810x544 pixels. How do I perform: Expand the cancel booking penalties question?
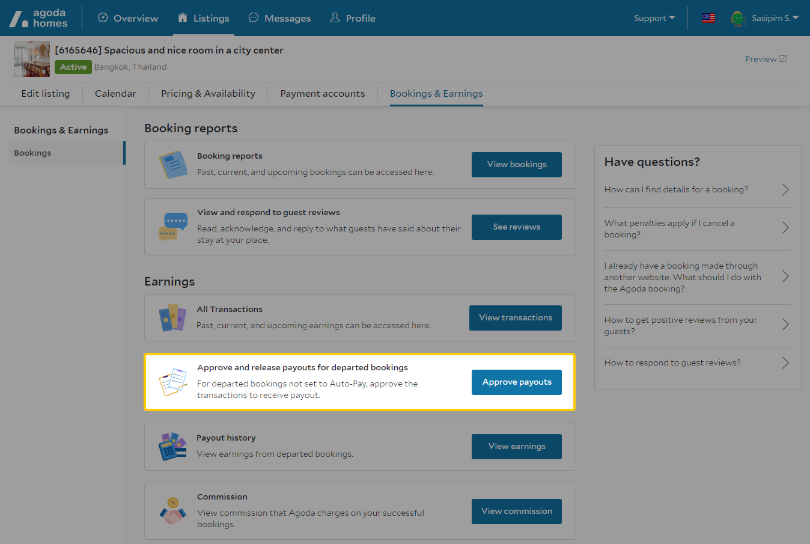click(697, 229)
